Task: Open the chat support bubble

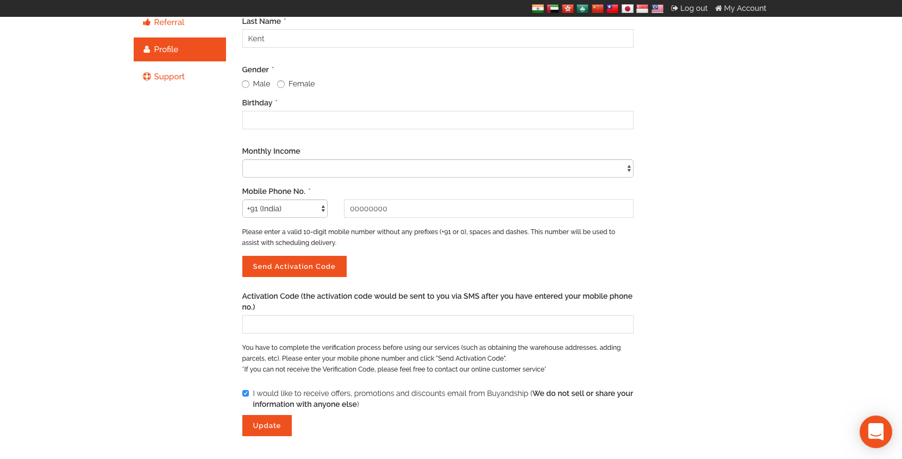Action: [875, 432]
